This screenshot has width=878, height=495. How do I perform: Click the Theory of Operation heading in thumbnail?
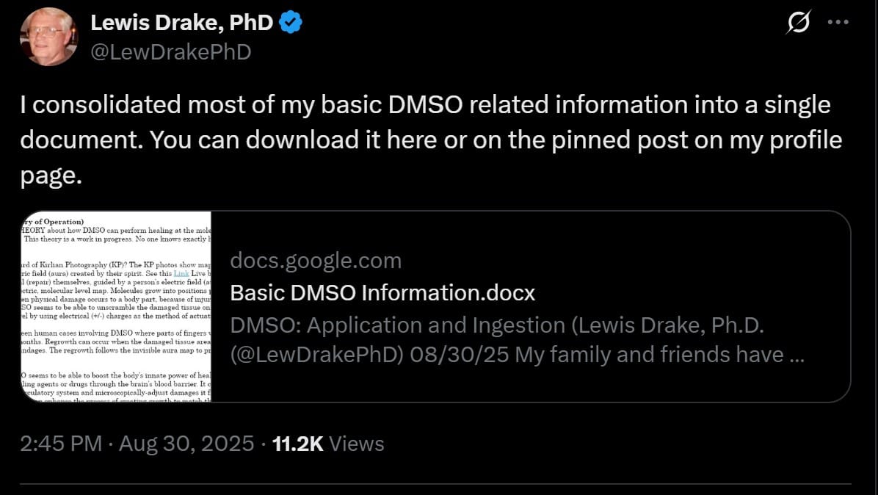pos(53,220)
